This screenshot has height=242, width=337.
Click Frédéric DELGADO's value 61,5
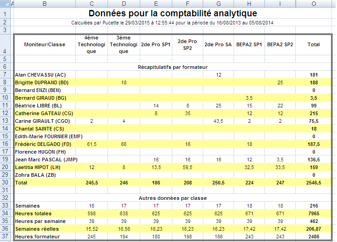pos(92,144)
